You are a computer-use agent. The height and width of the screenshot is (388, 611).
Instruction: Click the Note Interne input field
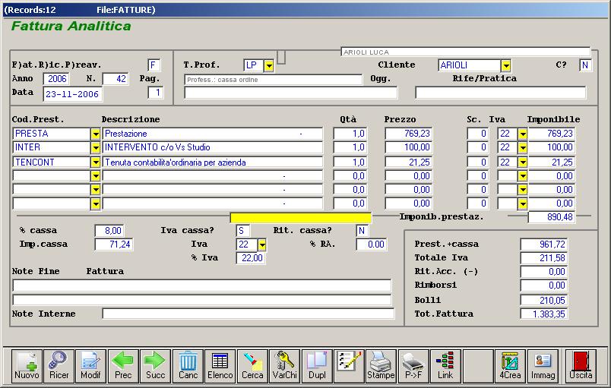click(x=249, y=314)
